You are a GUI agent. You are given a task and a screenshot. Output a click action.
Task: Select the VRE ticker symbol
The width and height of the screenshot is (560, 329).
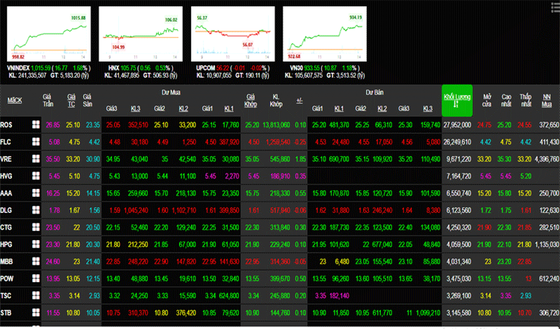coord(6,159)
